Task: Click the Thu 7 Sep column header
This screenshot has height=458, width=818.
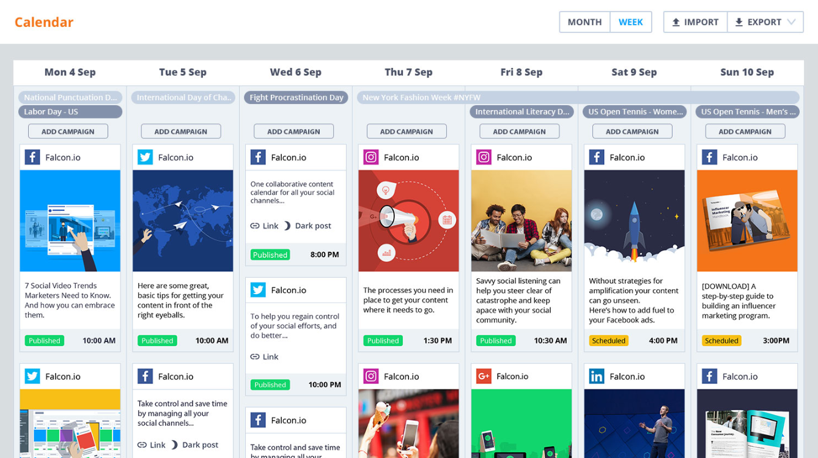Action: [x=408, y=72]
